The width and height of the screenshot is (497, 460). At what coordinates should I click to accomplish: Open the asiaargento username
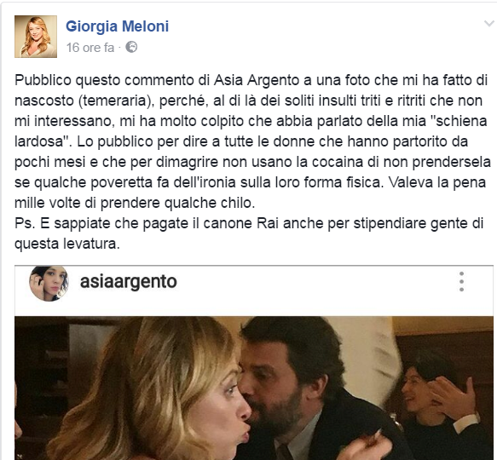pyautogui.click(x=129, y=282)
